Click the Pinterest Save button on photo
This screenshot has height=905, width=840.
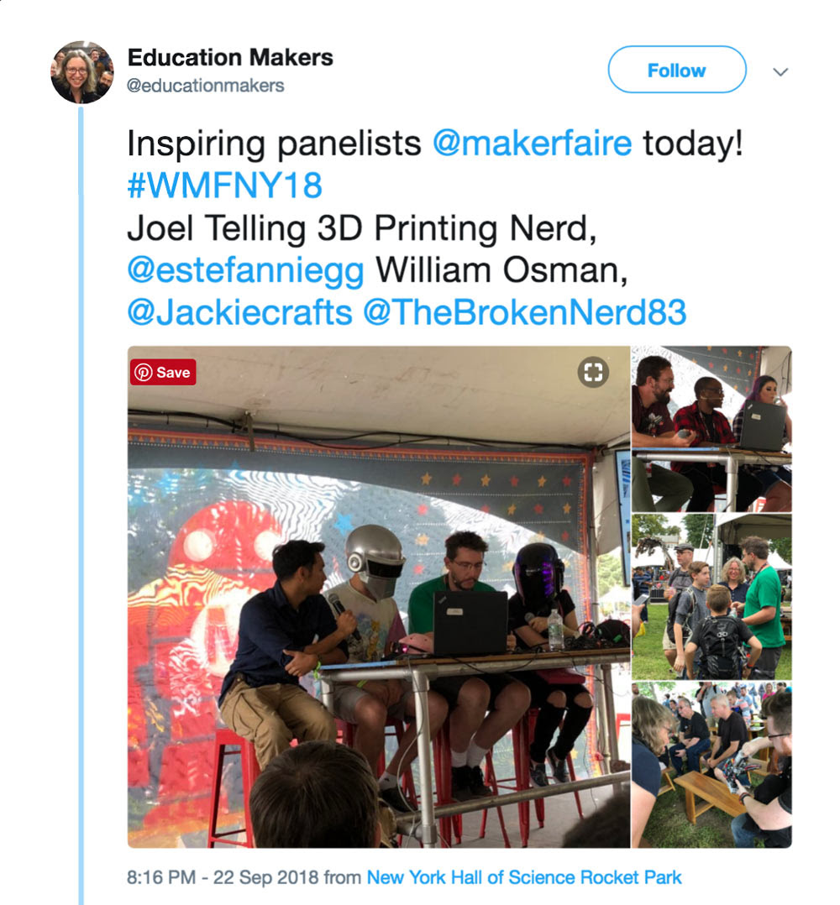pos(163,372)
